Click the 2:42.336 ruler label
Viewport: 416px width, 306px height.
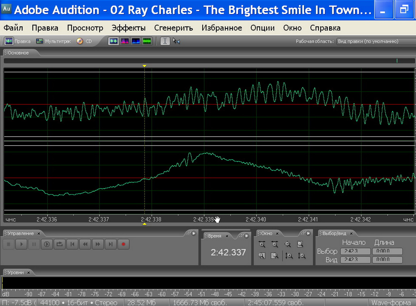[47, 219]
